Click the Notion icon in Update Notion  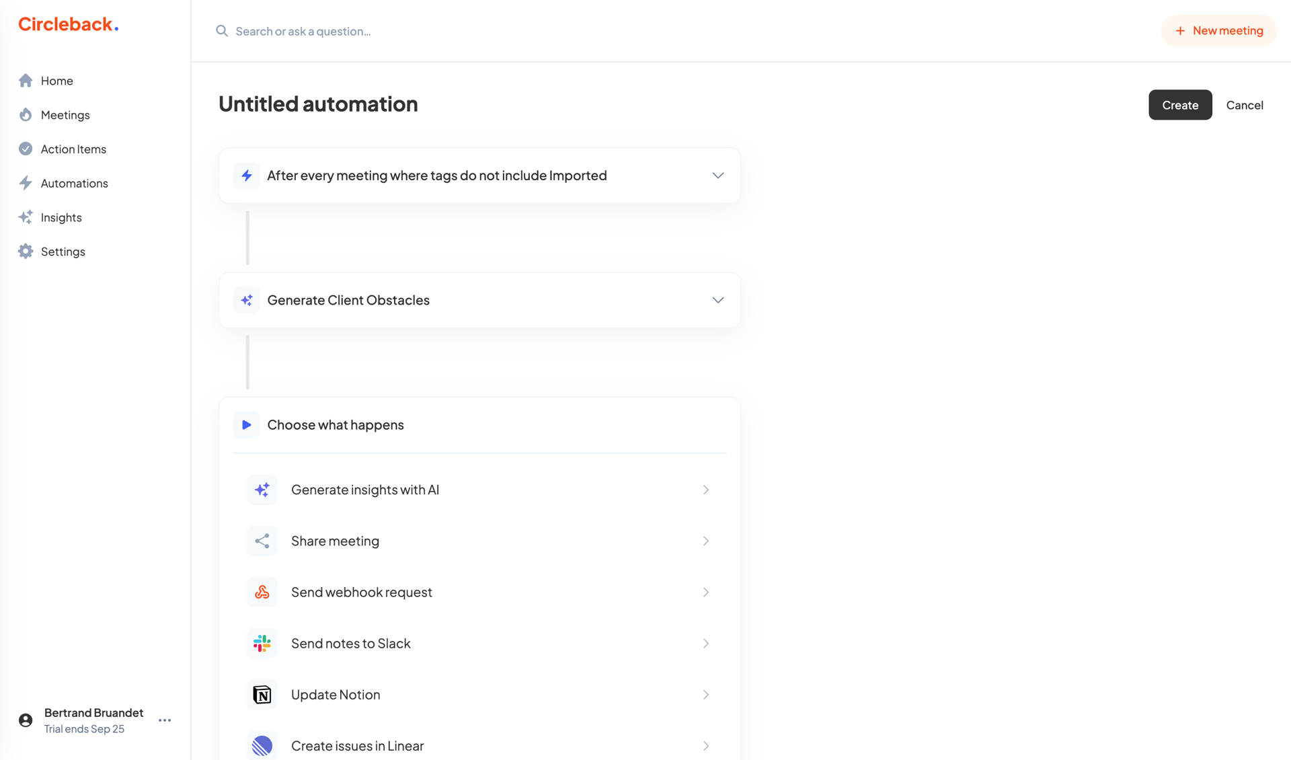pyautogui.click(x=262, y=694)
